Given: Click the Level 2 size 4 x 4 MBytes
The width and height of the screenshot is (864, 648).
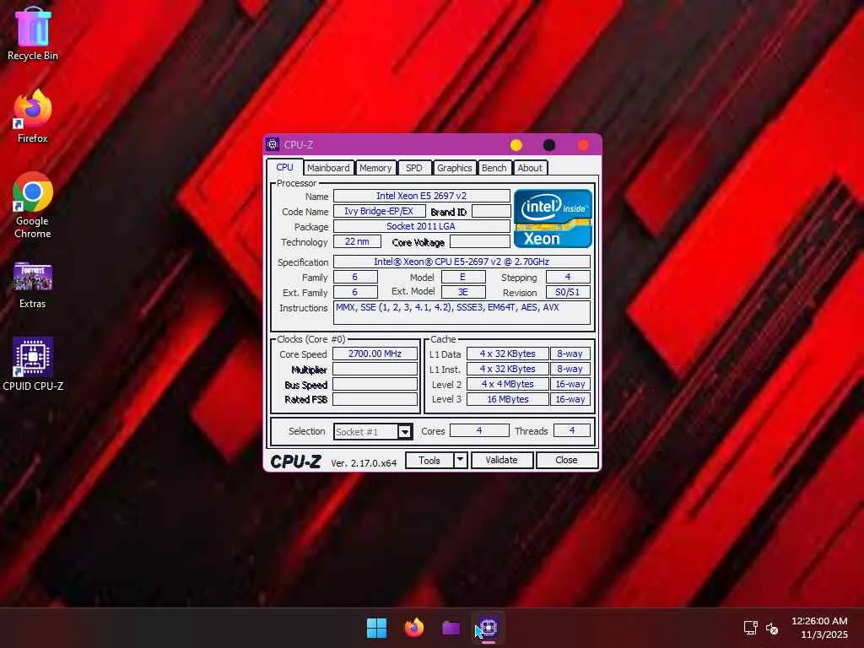Looking at the screenshot, I should coord(507,384).
